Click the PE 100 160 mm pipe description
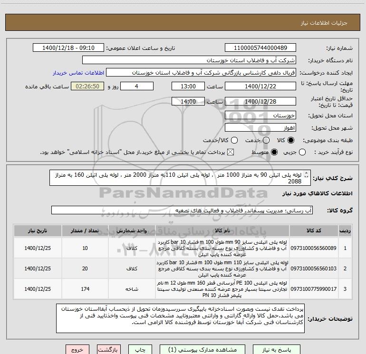The image size is (366, 354). pos(222,289)
